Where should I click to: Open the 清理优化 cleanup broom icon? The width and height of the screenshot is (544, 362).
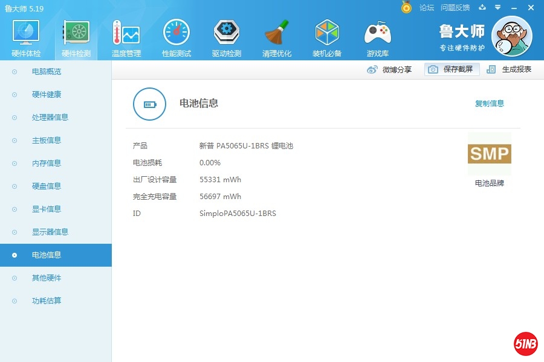(x=277, y=33)
